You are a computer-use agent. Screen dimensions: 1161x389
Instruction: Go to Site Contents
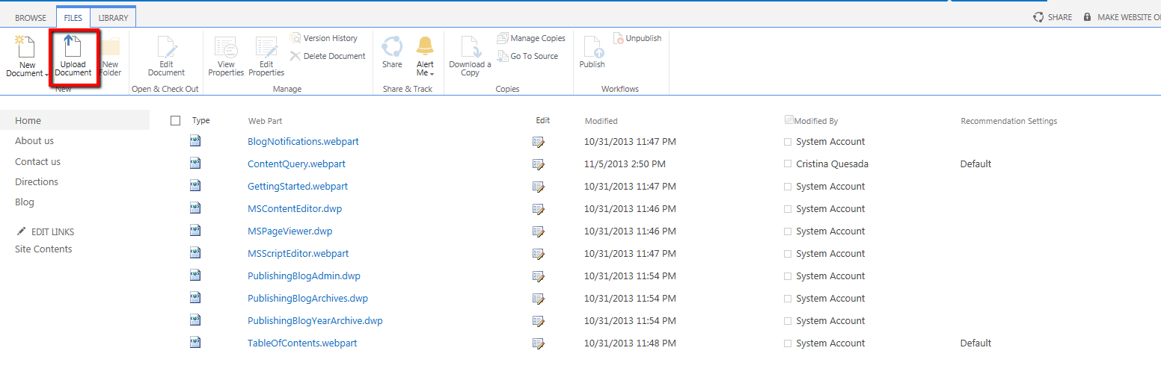coord(43,249)
